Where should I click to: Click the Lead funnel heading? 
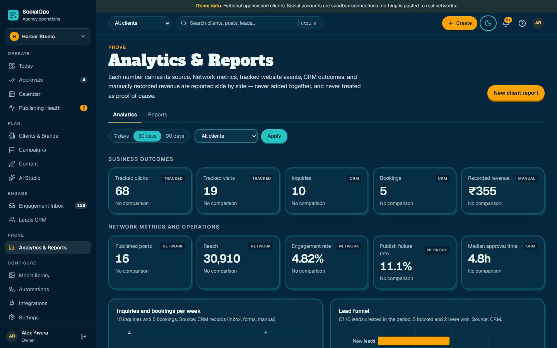click(354, 311)
